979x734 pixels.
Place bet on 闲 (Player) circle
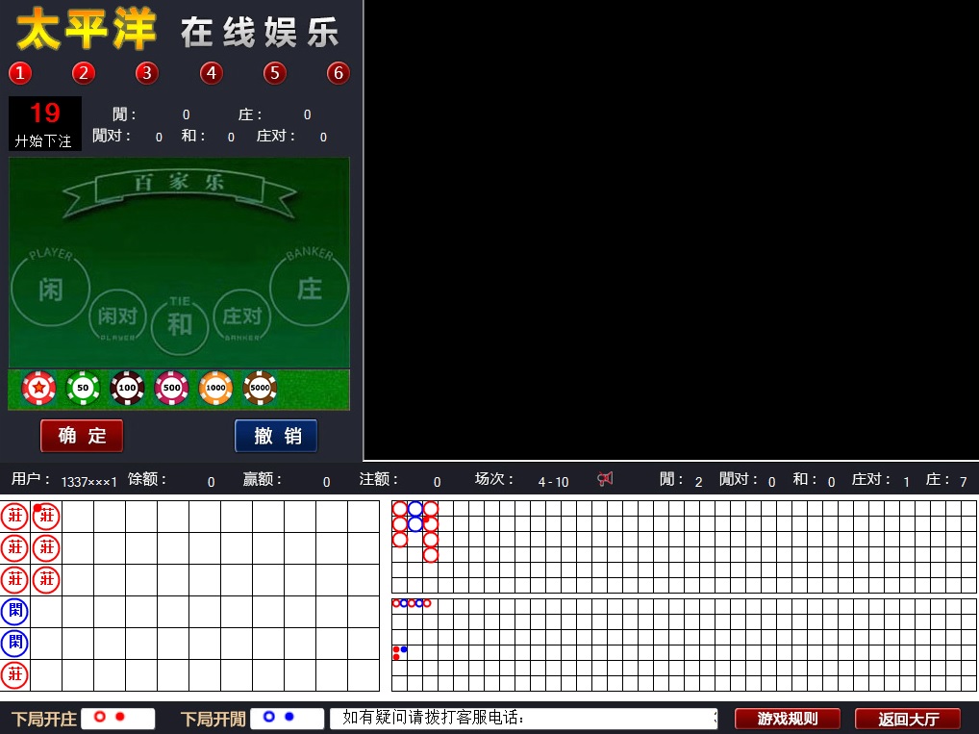pyautogui.click(x=50, y=288)
